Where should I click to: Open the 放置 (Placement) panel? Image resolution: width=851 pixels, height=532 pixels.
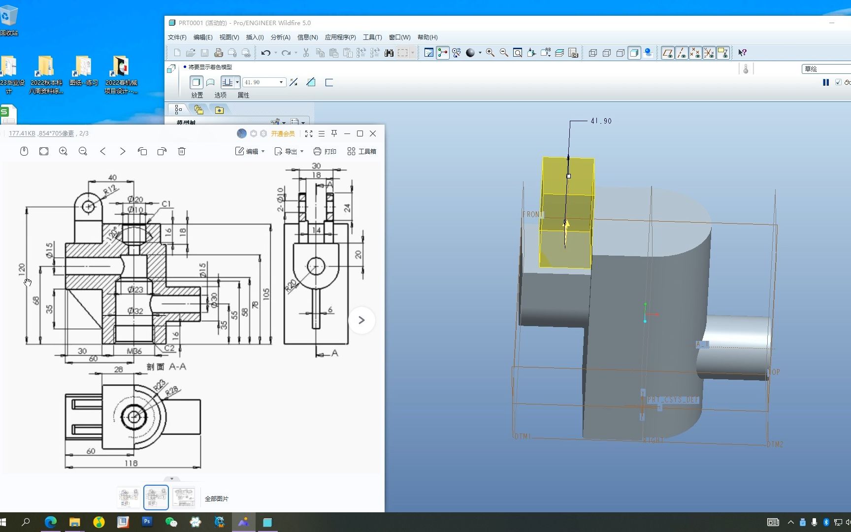point(197,95)
